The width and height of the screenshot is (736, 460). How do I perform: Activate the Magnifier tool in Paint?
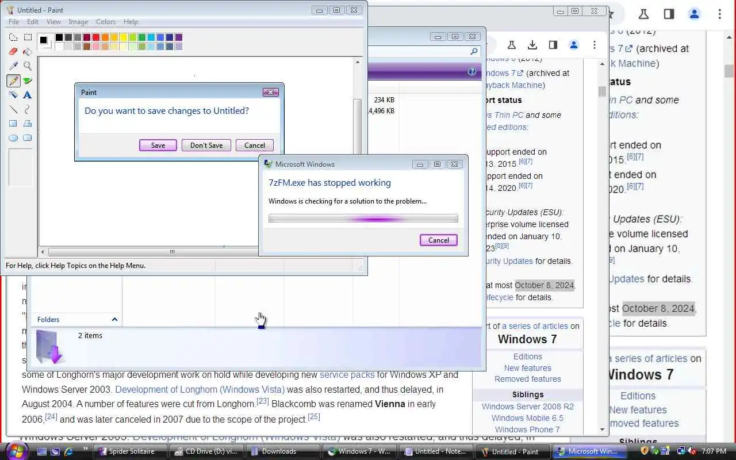click(x=28, y=66)
